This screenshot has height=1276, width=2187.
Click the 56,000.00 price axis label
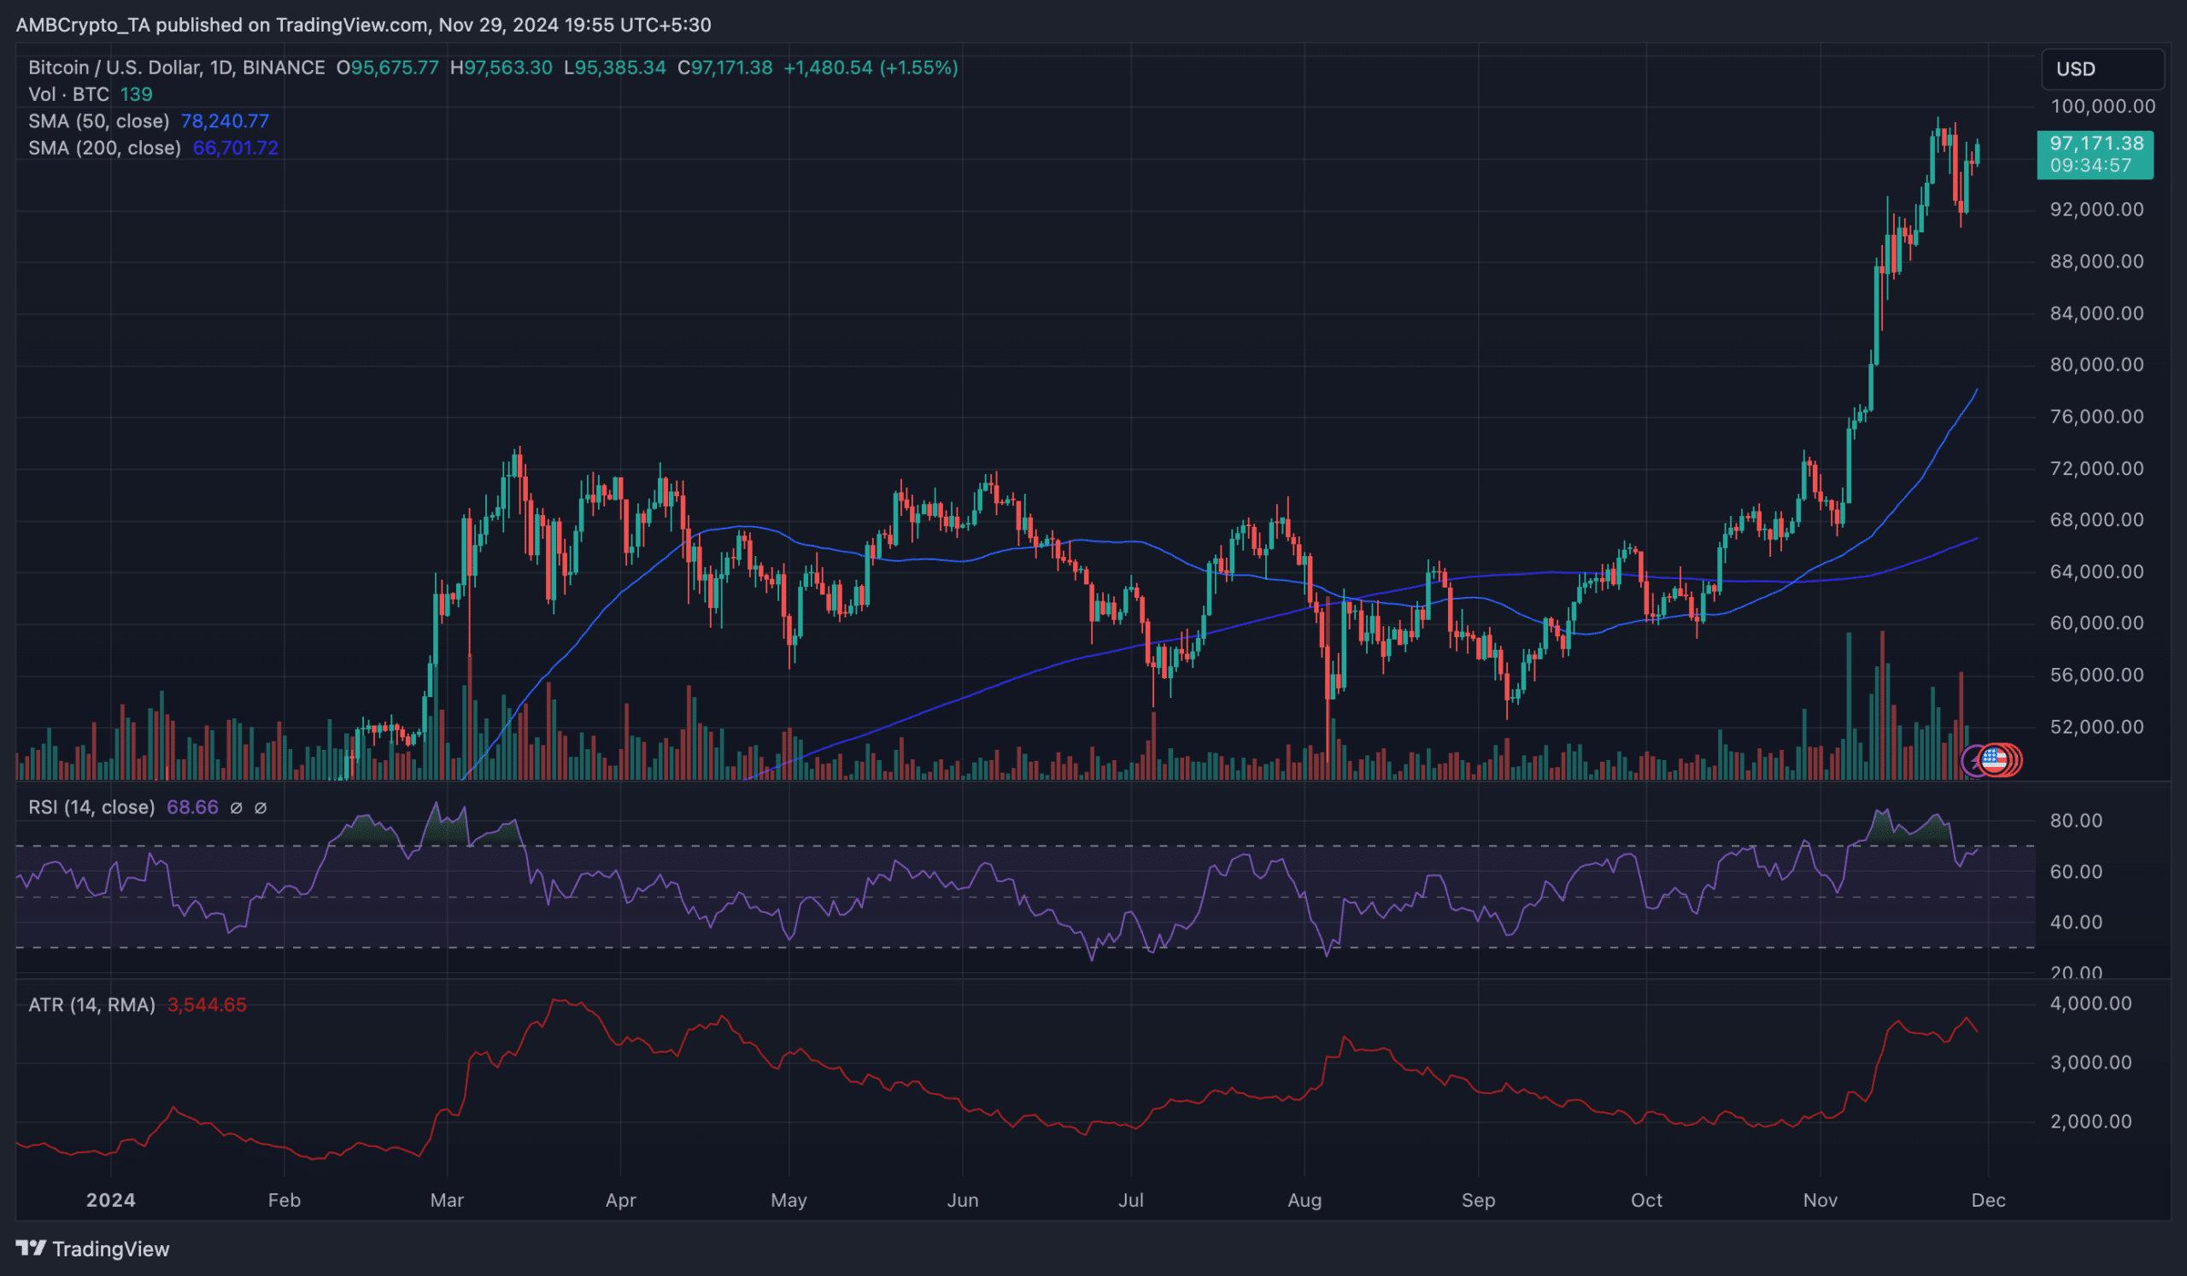2096,675
